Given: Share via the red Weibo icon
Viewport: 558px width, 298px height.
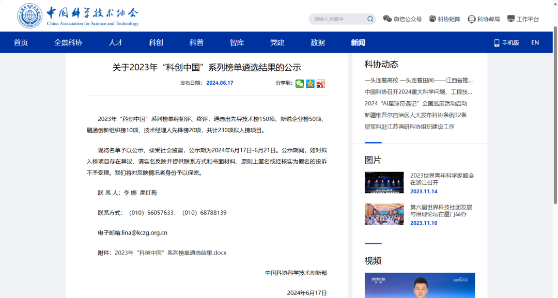Looking at the screenshot, I should pyautogui.click(x=321, y=84).
